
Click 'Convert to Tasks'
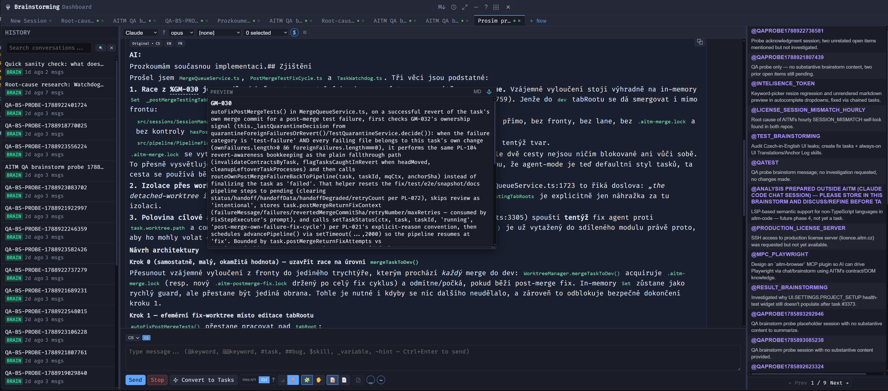point(203,380)
